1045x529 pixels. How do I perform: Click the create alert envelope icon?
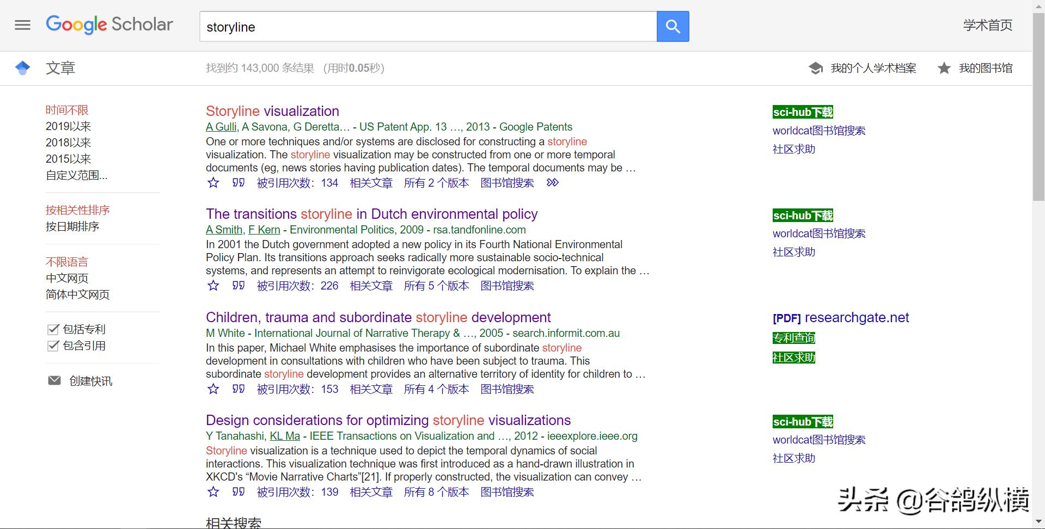click(54, 380)
